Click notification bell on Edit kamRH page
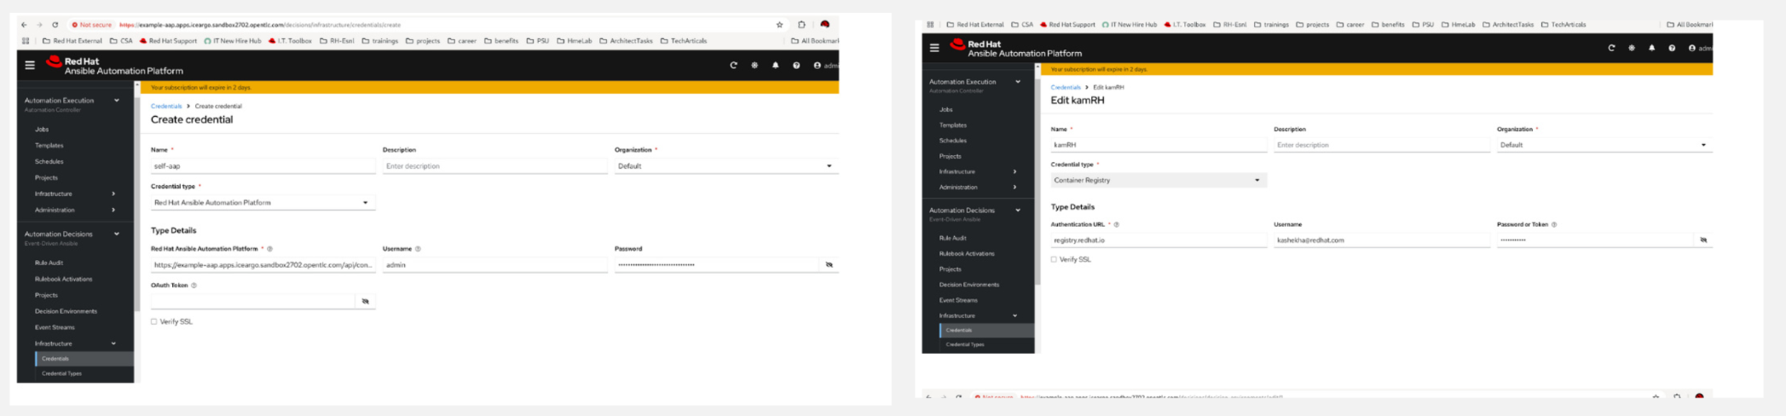The image size is (1786, 416). pos(1651,48)
